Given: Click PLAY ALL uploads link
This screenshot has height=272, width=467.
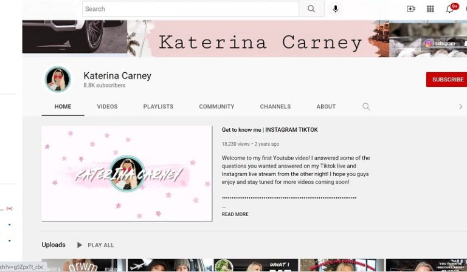Looking at the screenshot, I should [101, 245].
